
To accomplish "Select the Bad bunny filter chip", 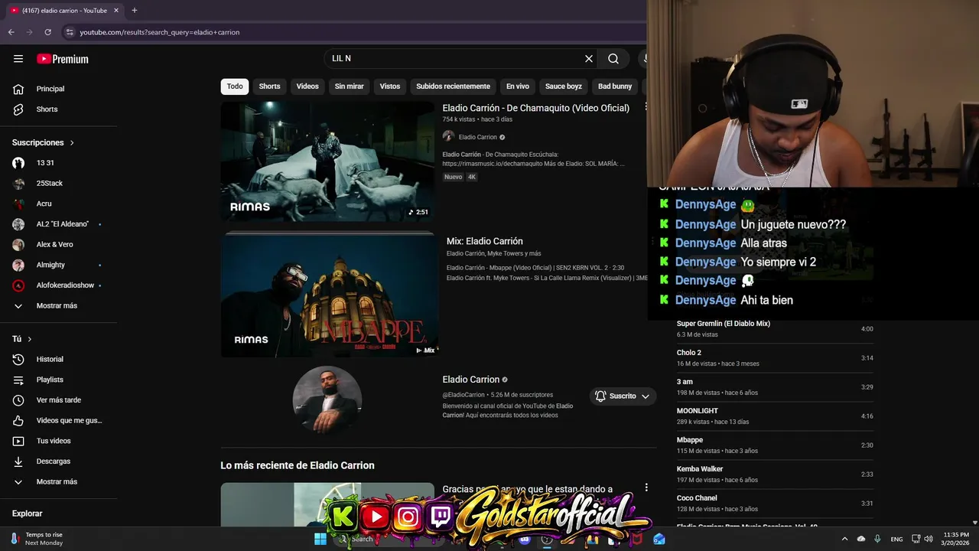I will [x=615, y=86].
